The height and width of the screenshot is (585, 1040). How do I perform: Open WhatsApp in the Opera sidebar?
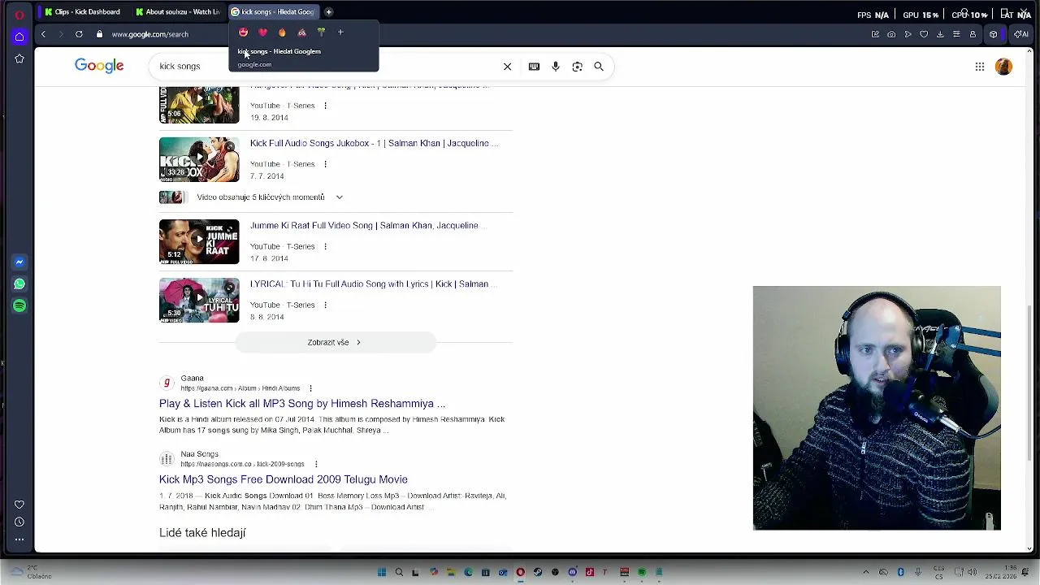click(x=19, y=284)
